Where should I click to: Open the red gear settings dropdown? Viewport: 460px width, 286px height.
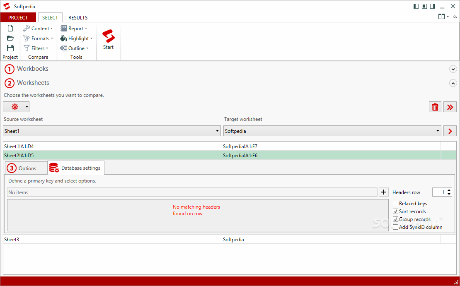(x=16, y=107)
